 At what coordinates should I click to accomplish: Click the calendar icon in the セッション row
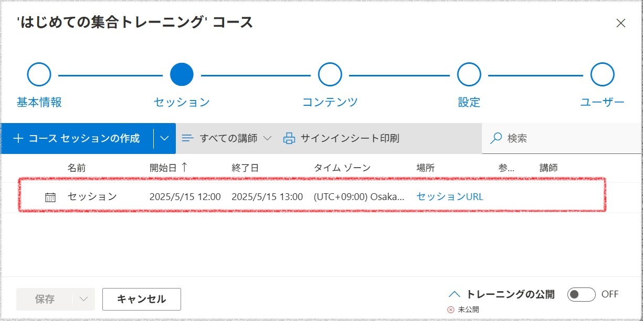coord(50,197)
